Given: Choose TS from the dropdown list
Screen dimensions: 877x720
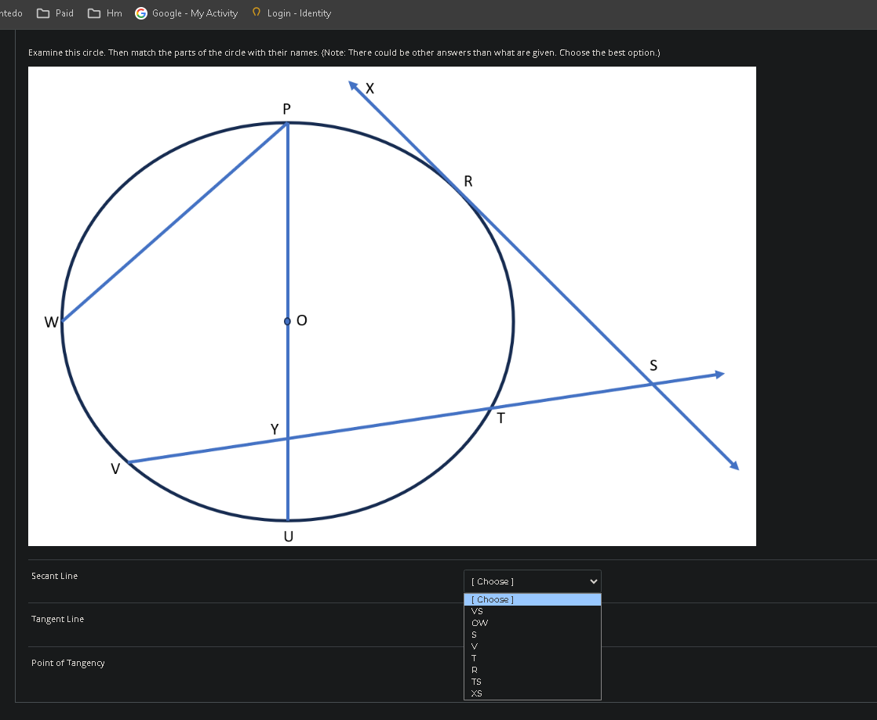Looking at the screenshot, I should (533, 682).
